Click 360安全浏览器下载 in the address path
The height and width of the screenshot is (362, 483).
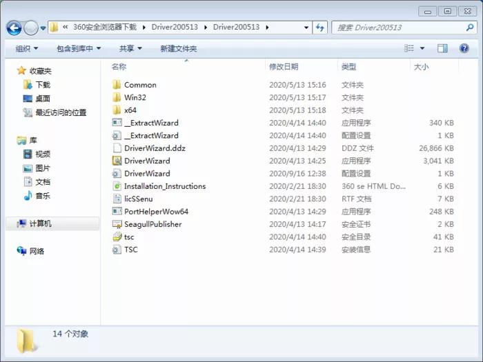point(105,27)
